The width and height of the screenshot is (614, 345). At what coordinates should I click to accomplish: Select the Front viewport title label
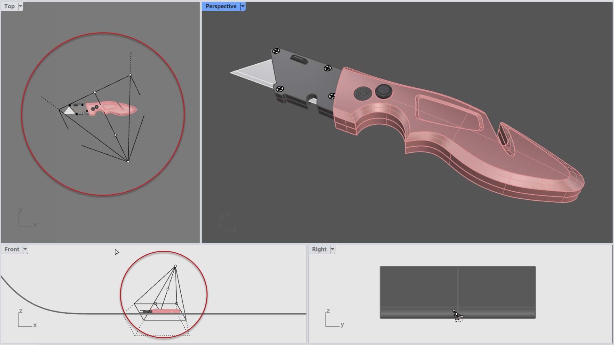12,249
